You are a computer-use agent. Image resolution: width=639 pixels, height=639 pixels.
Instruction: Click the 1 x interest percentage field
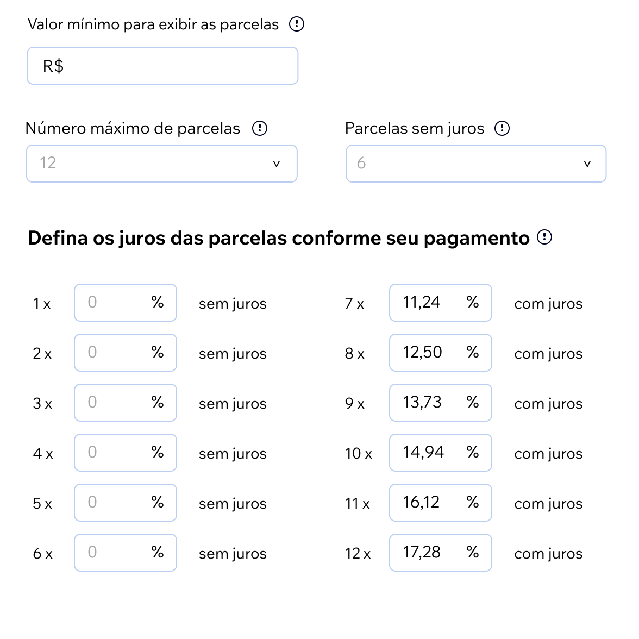[x=117, y=303]
